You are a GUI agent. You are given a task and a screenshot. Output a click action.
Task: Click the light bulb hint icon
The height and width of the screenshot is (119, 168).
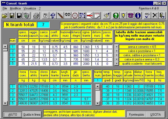tap(123, 16)
